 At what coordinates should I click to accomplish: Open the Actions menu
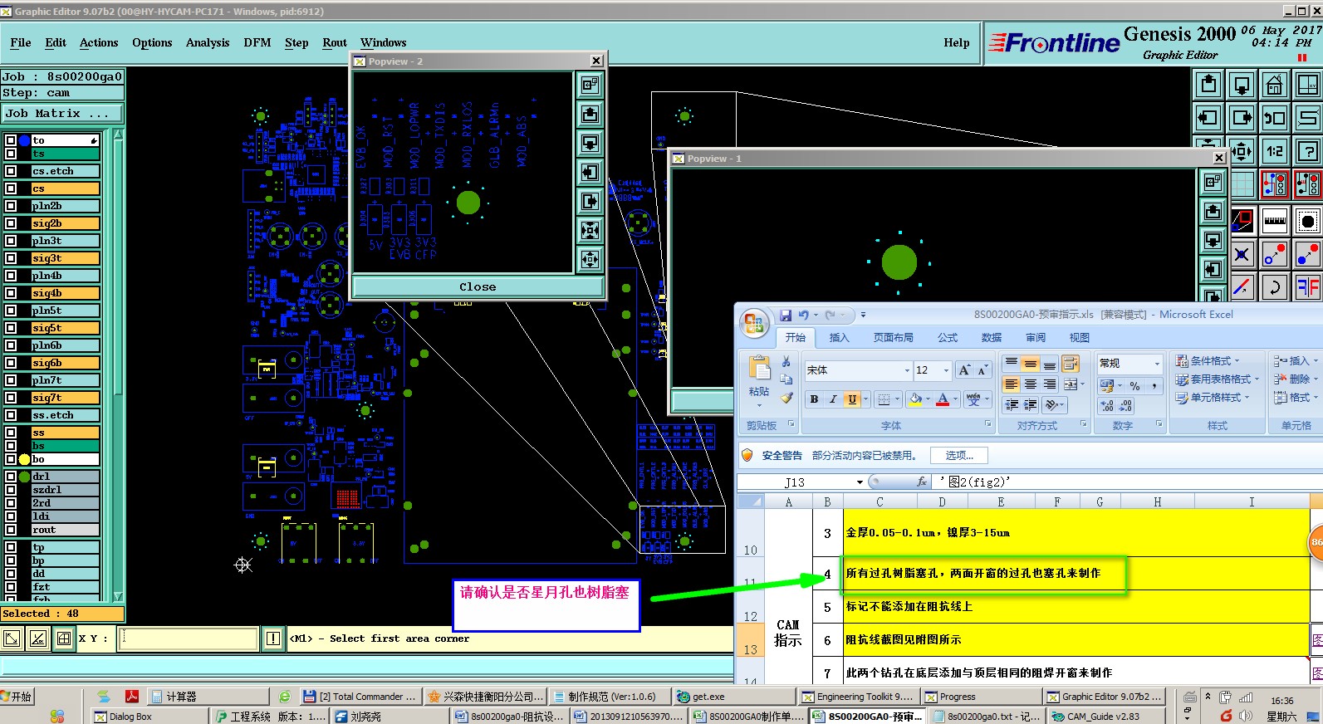tap(99, 42)
